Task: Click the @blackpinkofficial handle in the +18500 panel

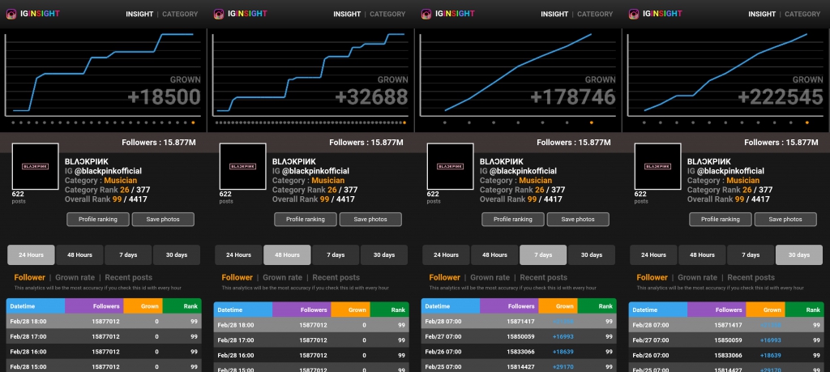Action: [x=108, y=171]
